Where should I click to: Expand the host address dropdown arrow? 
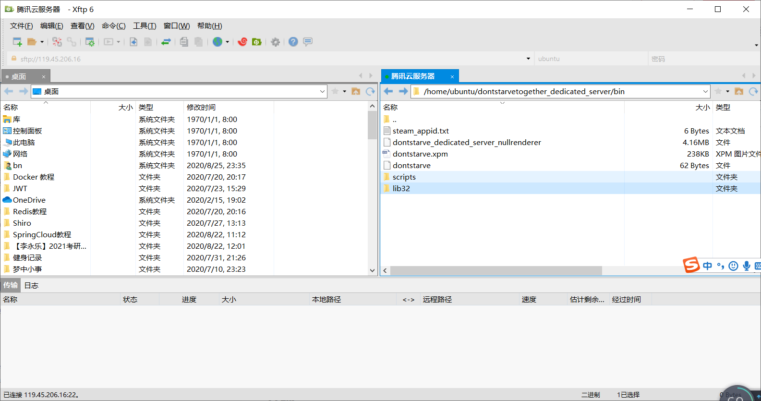[528, 59]
